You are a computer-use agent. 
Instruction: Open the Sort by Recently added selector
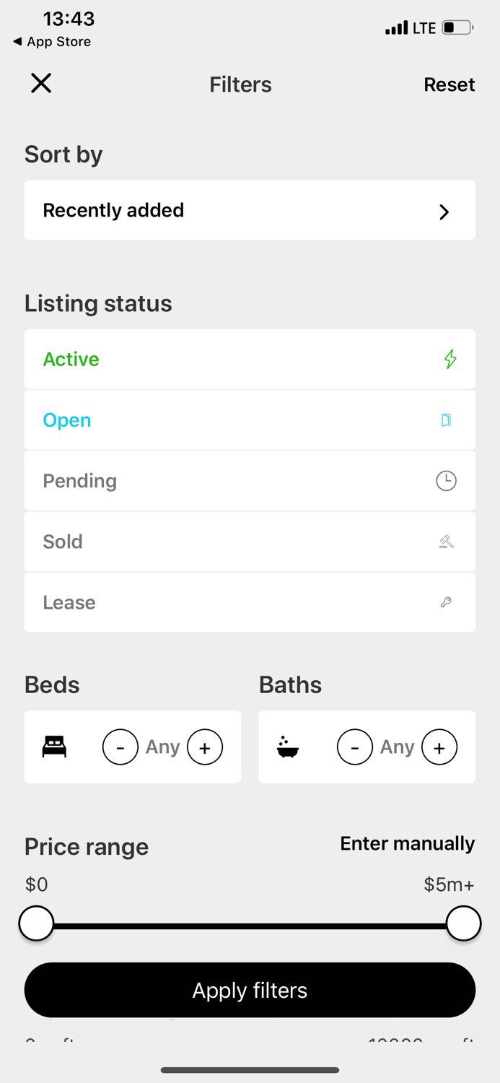(x=249, y=210)
